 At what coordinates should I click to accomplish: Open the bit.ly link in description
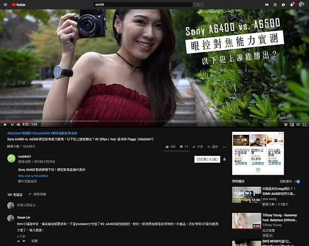pyautogui.click(x=33, y=176)
